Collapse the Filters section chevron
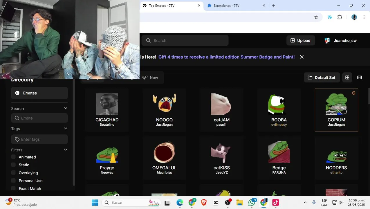 66,150
